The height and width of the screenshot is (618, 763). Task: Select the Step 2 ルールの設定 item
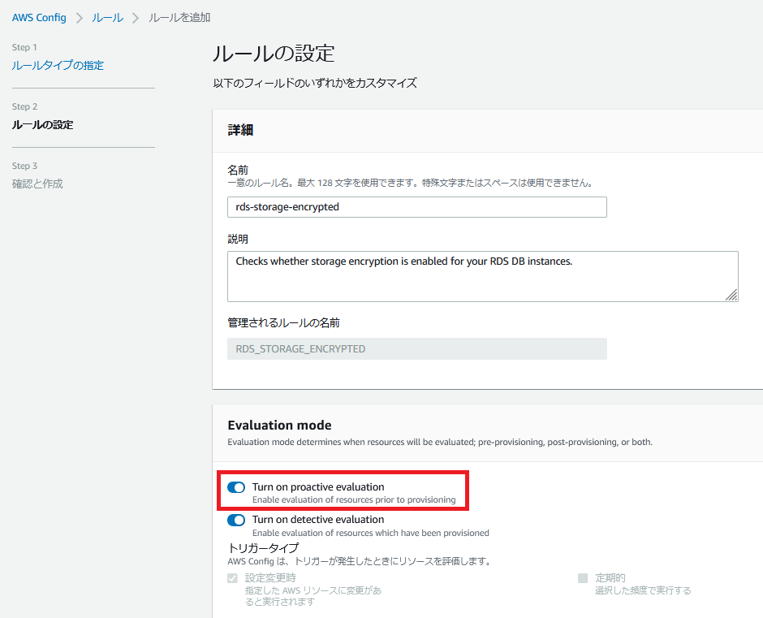click(42, 125)
